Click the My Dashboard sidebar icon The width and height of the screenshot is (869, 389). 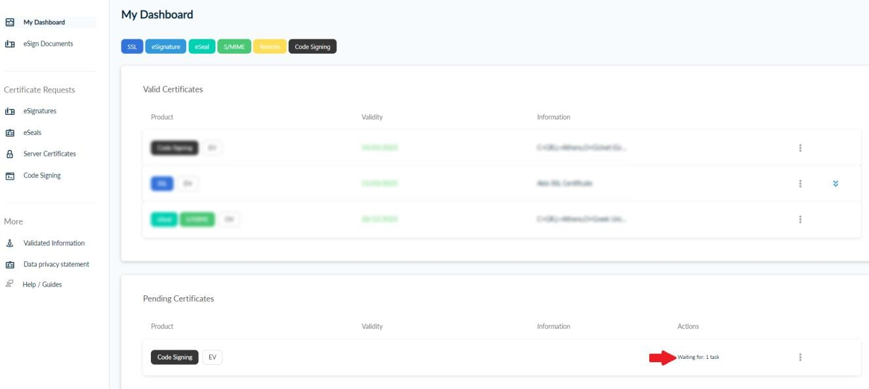(x=9, y=22)
